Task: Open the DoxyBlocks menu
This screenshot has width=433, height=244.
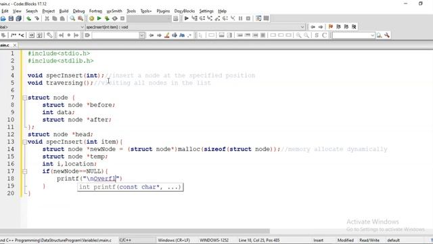Action: [x=185, y=11]
